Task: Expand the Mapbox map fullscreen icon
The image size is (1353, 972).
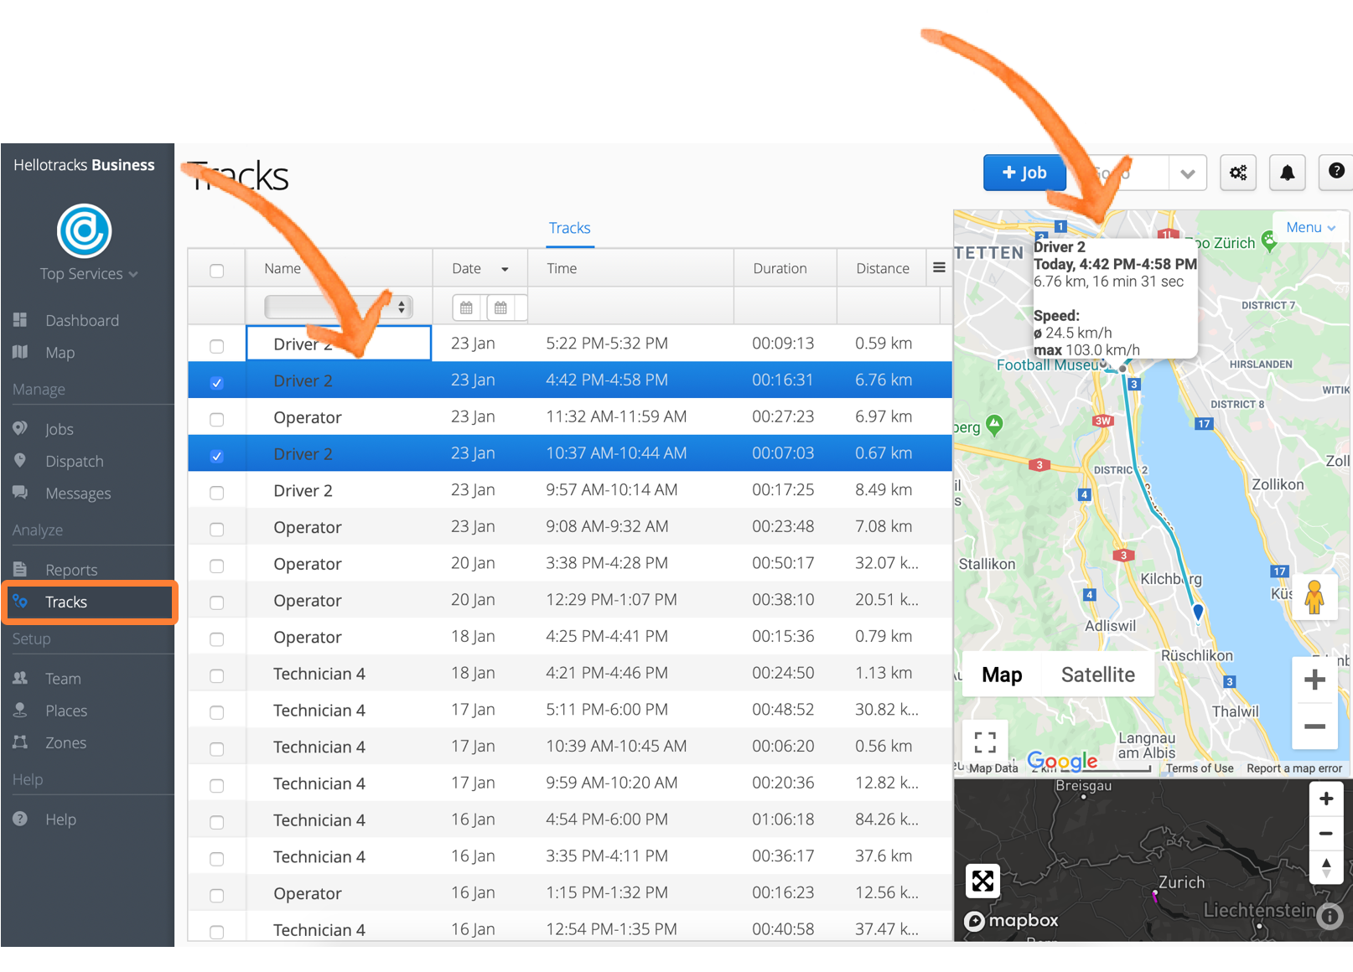Action: pyautogui.click(x=982, y=881)
